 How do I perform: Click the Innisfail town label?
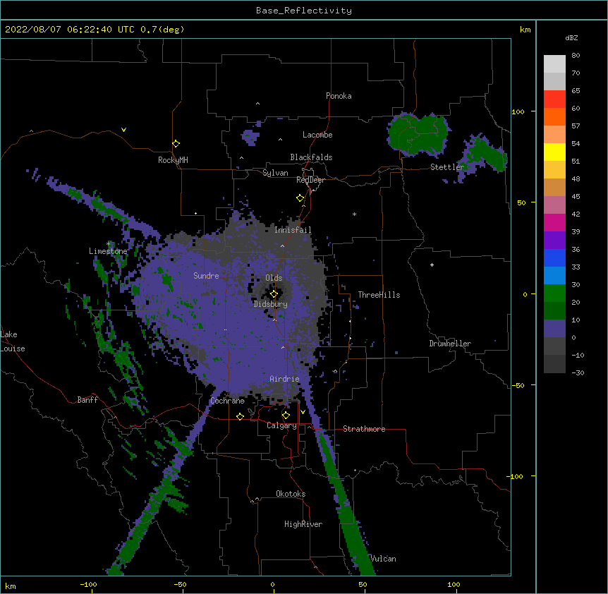[293, 230]
